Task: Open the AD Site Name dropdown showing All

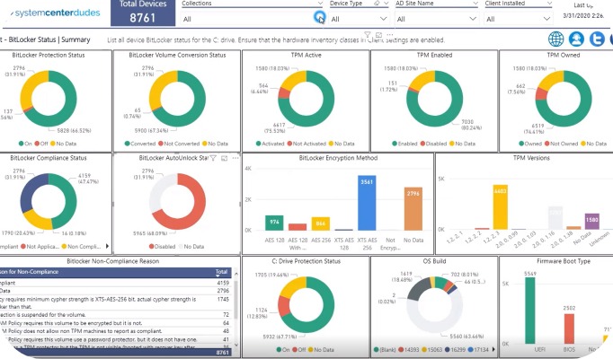Action: (437, 19)
